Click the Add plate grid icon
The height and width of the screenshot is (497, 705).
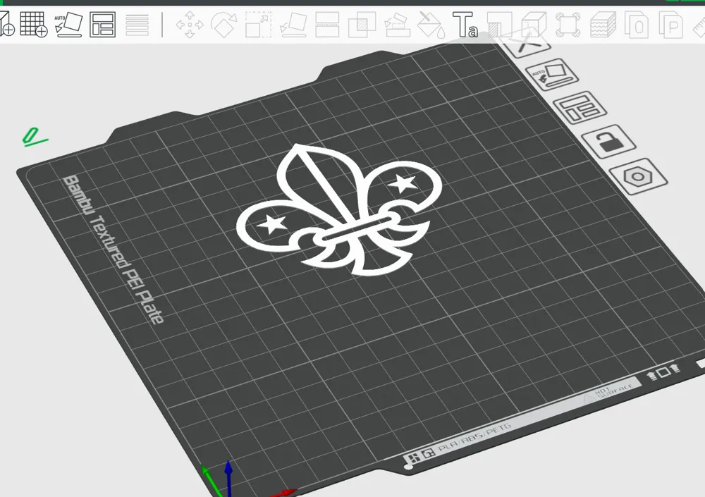[34, 24]
